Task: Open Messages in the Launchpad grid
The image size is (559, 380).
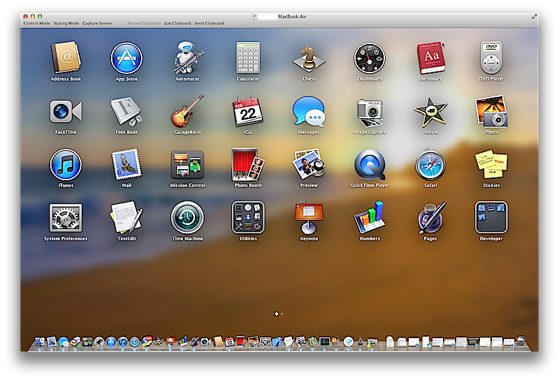Action: tap(309, 112)
